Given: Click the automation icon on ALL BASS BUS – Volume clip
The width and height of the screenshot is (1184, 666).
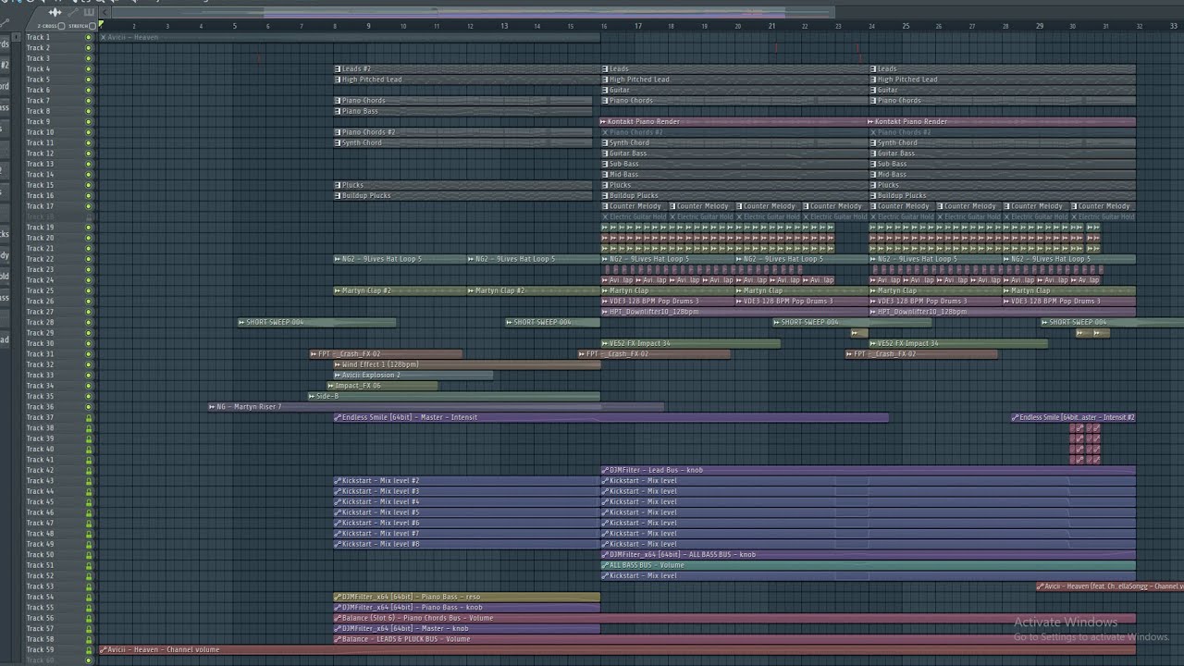Looking at the screenshot, I should 606,565.
